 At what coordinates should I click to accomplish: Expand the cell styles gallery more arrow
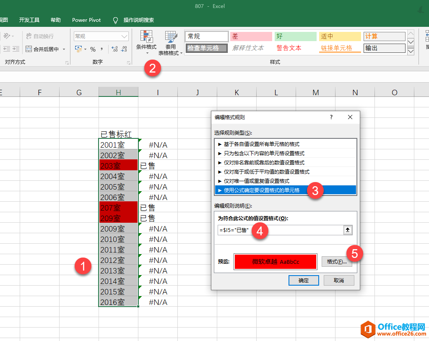[411, 51]
